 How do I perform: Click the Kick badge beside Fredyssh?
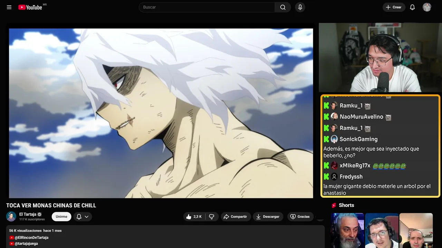pyautogui.click(x=326, y=177)
